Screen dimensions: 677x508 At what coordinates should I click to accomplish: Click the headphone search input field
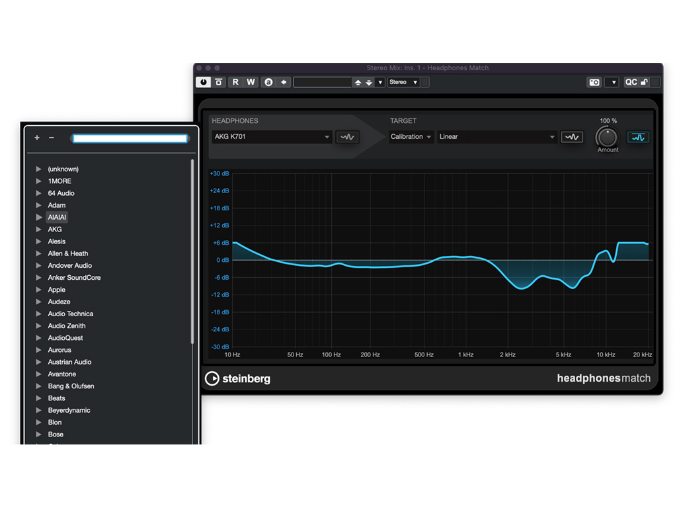[x=130, y=138]
